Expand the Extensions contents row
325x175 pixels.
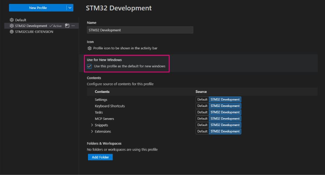(92, 131)
